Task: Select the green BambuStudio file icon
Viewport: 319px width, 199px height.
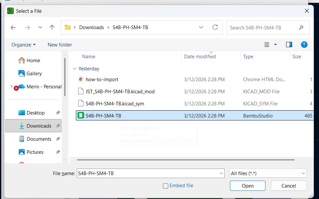Action: [81, 116]
